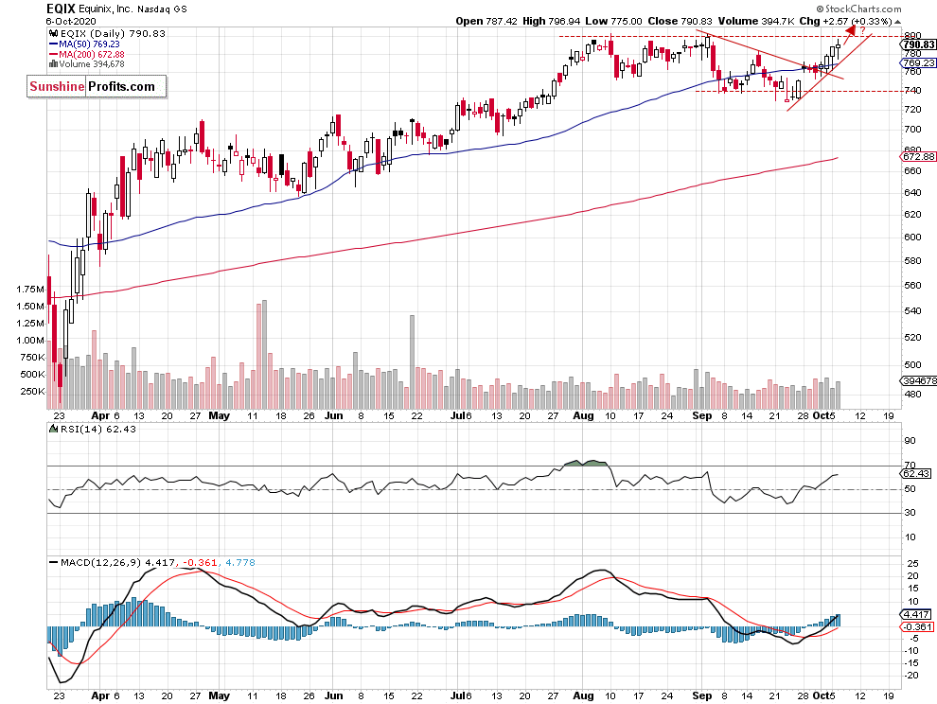Image resolution: width=937 pixels, height=704 pixels.
Task: Click the MA(200) 672.88 legend entry
Action: (x=92, y=54)
